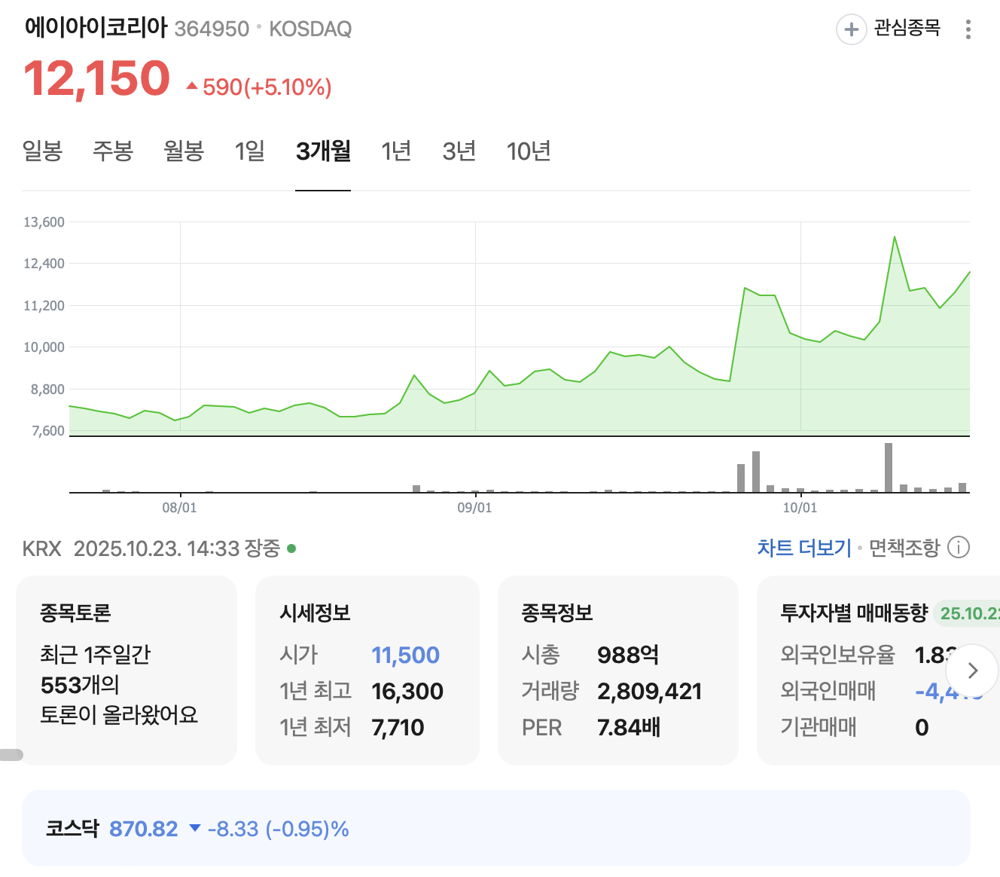
Task: Switch chart to 1년 range
Action: (x=396, y=151)
